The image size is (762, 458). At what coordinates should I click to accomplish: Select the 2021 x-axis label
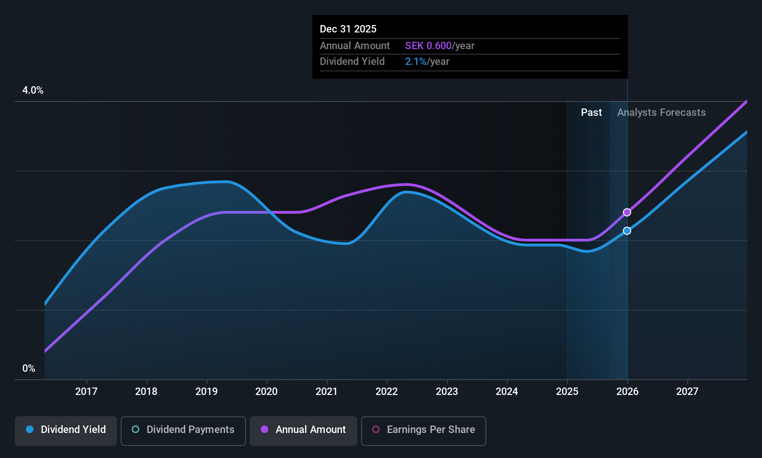coord(327,392)
